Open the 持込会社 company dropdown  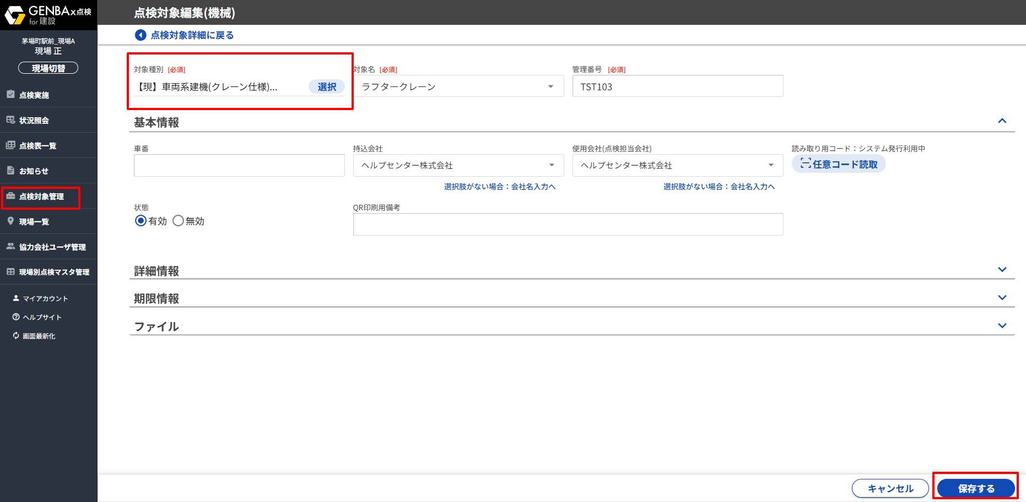pyautogui.click(x=458, y=165)
